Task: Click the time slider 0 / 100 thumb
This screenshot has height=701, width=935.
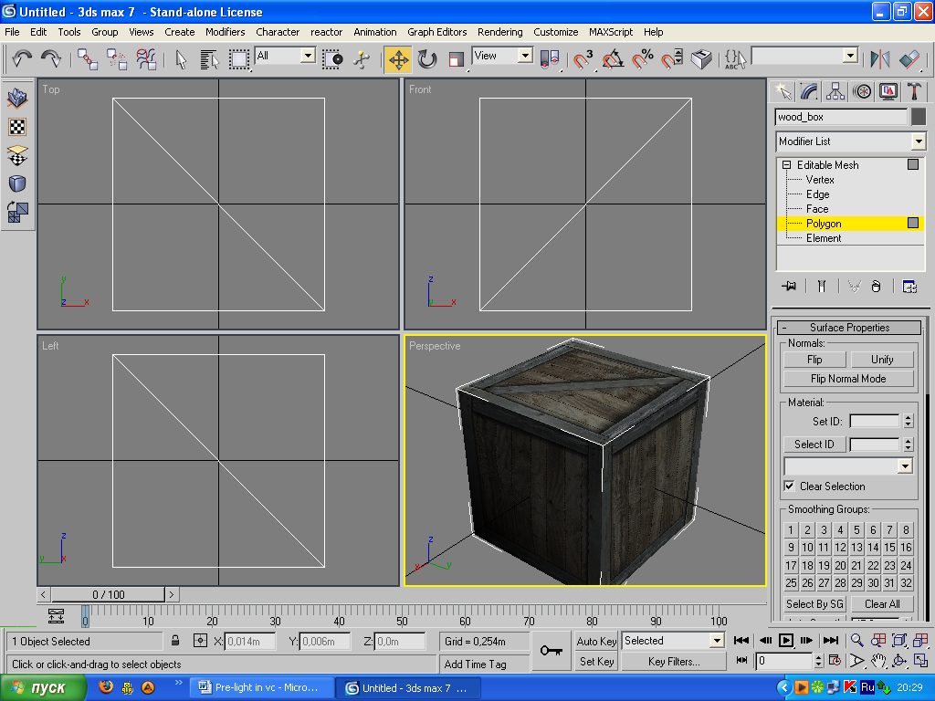Action: tap(108, 594)
